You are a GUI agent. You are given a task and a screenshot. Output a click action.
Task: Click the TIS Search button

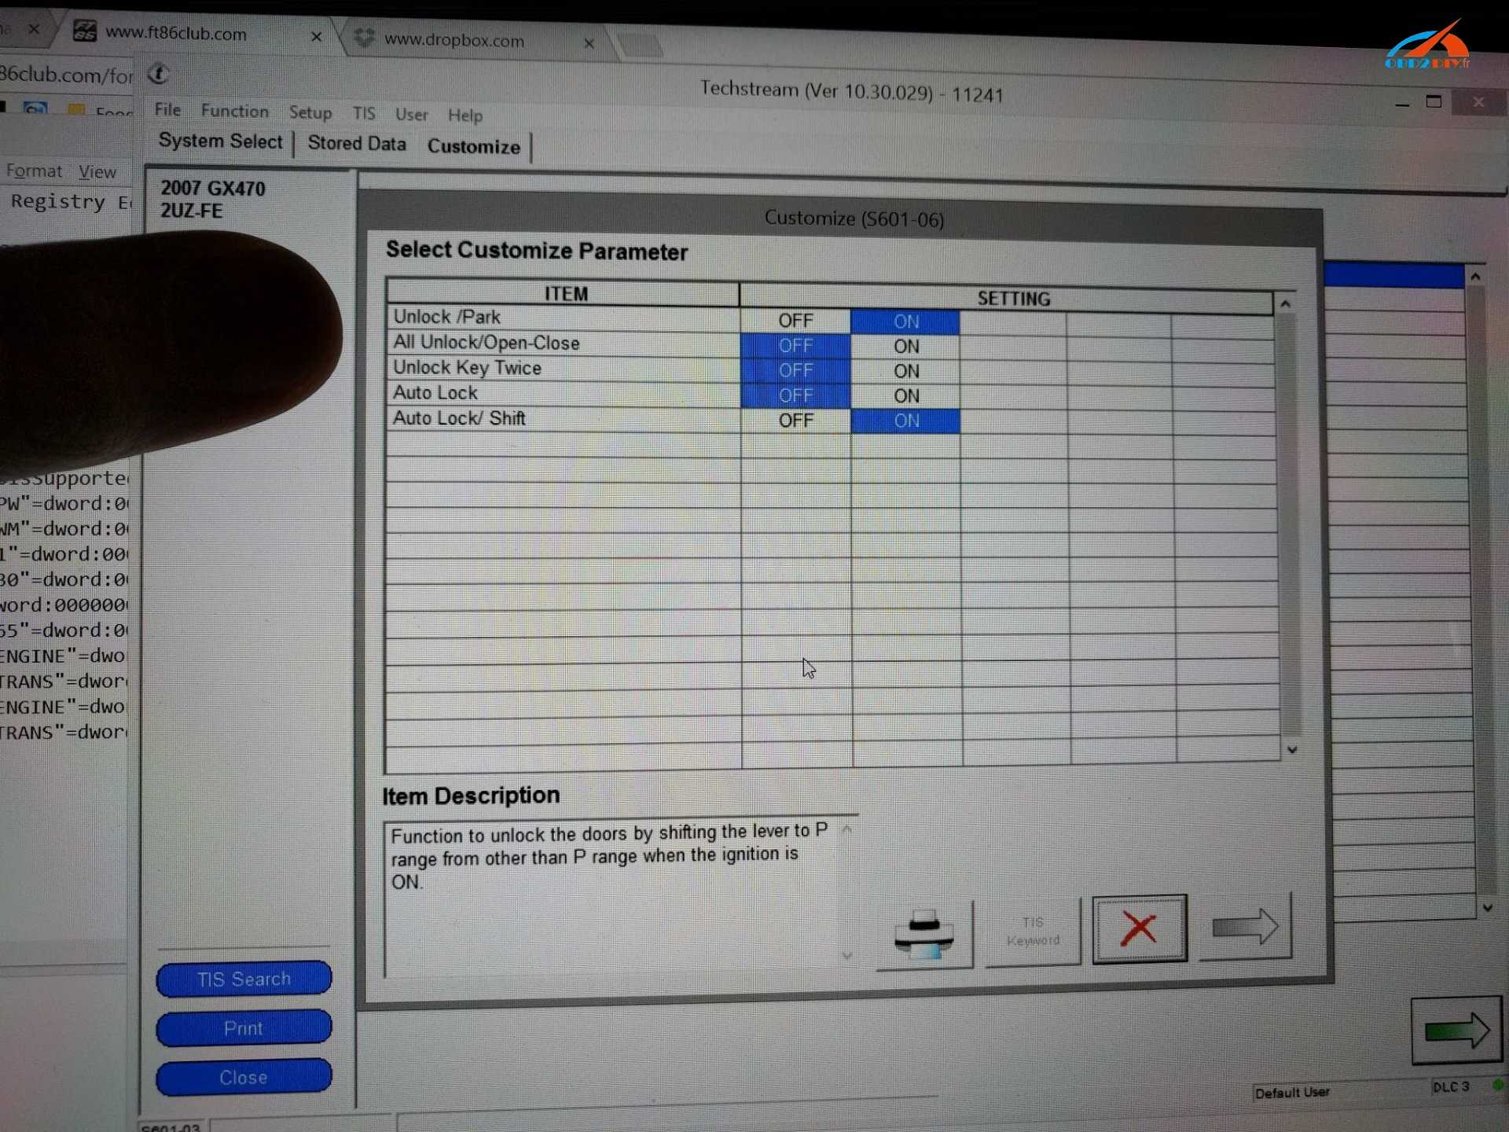click(x=243, y=979)
